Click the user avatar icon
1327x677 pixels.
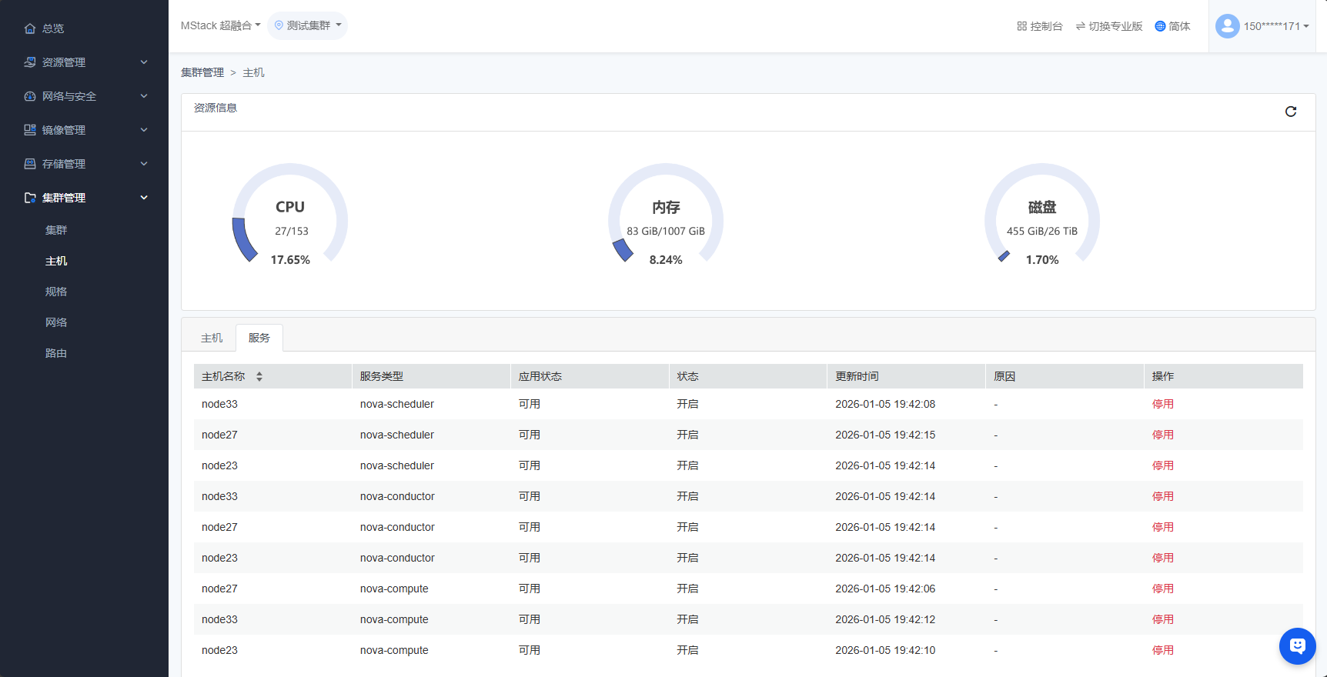click(x=1227, y=26)
